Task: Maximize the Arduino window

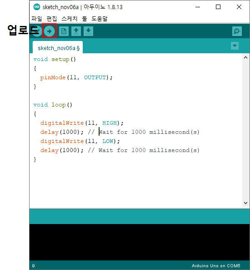Action: pos(218,7)
